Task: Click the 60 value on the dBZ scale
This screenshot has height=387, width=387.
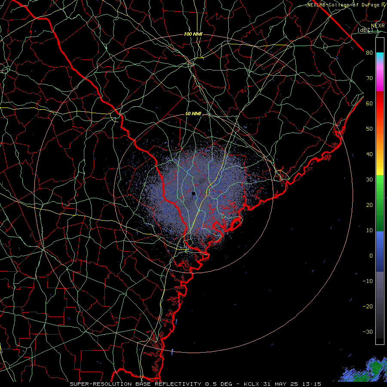Action: (369, 104)
